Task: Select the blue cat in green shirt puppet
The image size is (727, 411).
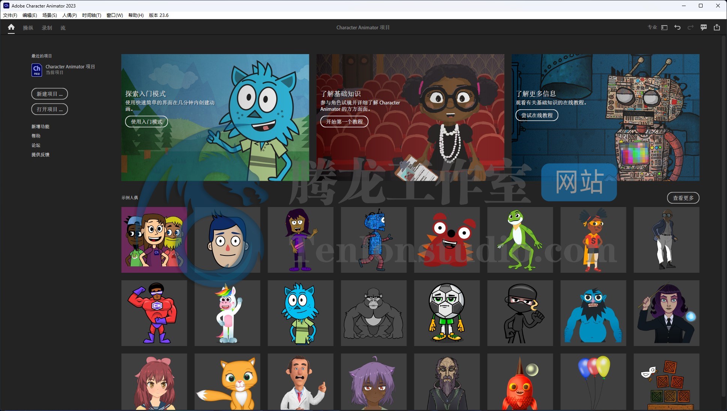Action: (301, 313)
